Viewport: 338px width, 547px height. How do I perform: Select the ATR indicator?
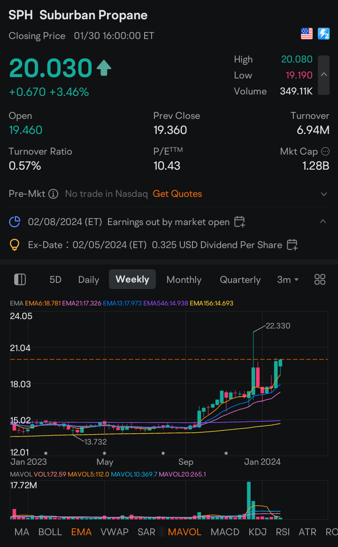click(307, 532)
